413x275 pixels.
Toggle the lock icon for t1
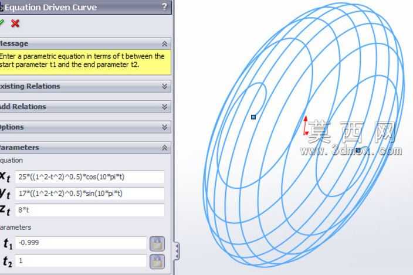point(157,243)
